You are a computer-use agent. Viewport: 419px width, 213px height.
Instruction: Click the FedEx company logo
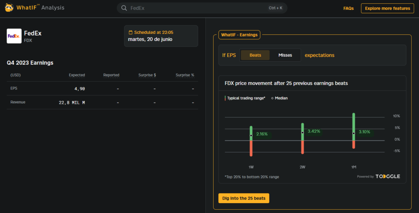tap(14, 36)
